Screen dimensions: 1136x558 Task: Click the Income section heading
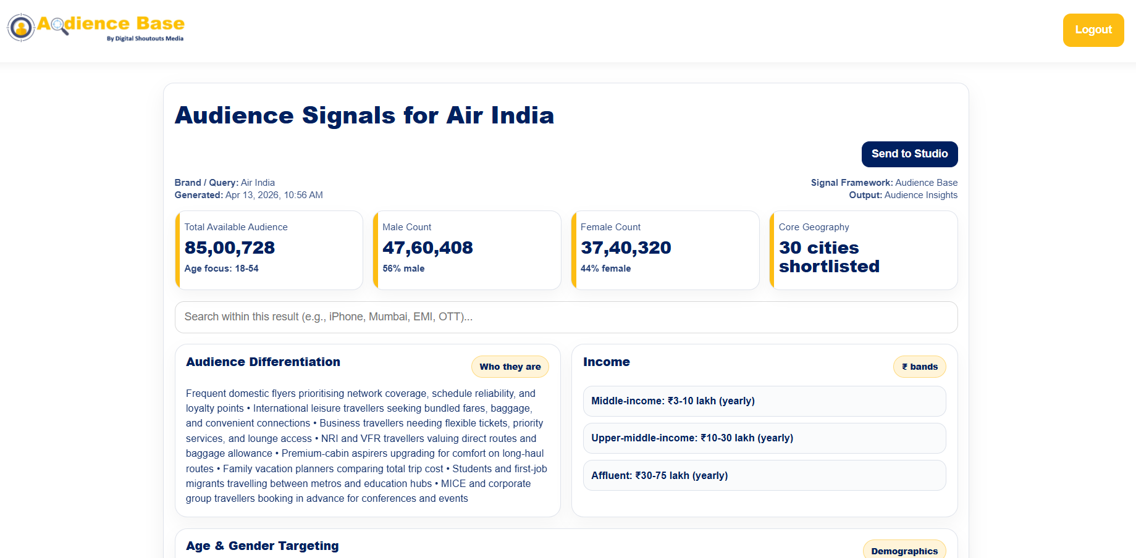607,362
